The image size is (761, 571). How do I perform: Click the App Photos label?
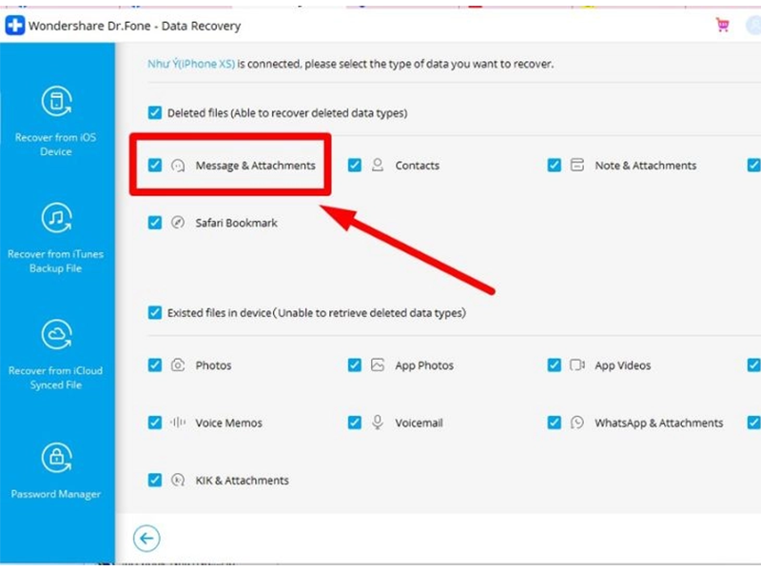(x=424, y=365)
